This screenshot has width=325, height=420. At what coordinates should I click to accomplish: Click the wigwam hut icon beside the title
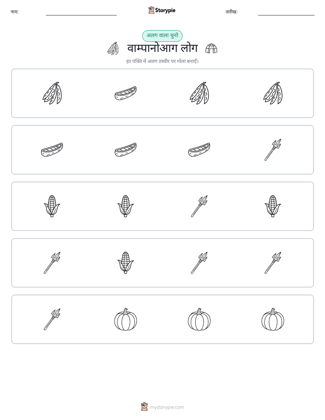point(211,49)
